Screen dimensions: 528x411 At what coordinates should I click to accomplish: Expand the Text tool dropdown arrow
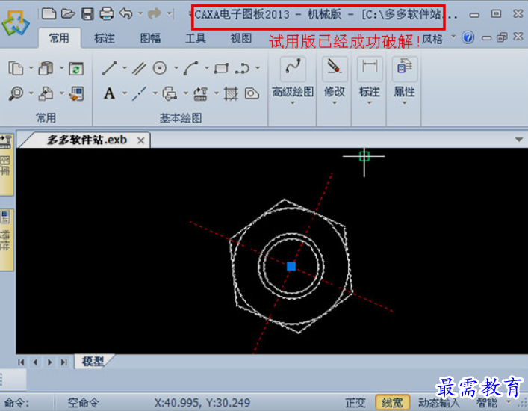(125, 93)
